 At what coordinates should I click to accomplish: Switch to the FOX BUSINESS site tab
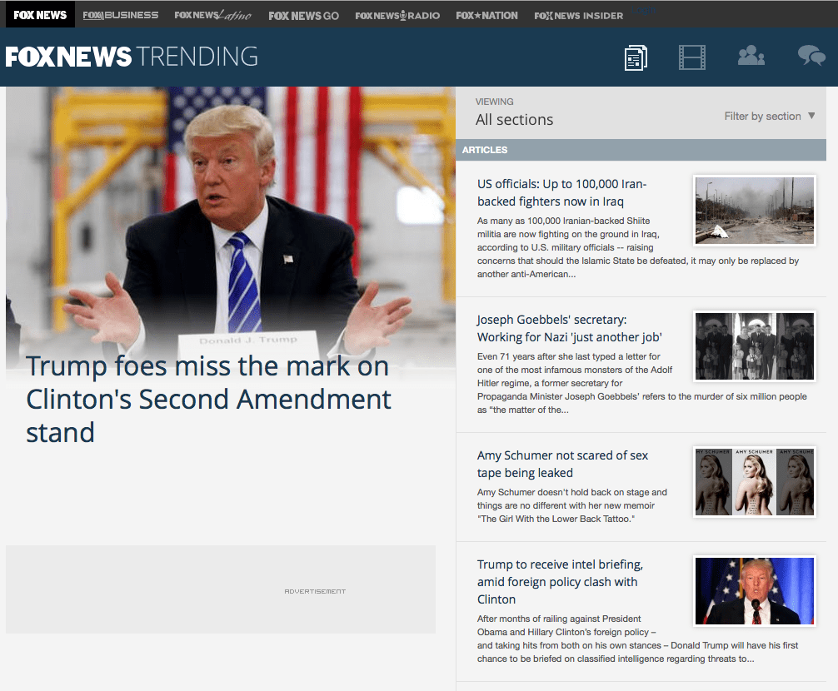(x=120, y=14)
